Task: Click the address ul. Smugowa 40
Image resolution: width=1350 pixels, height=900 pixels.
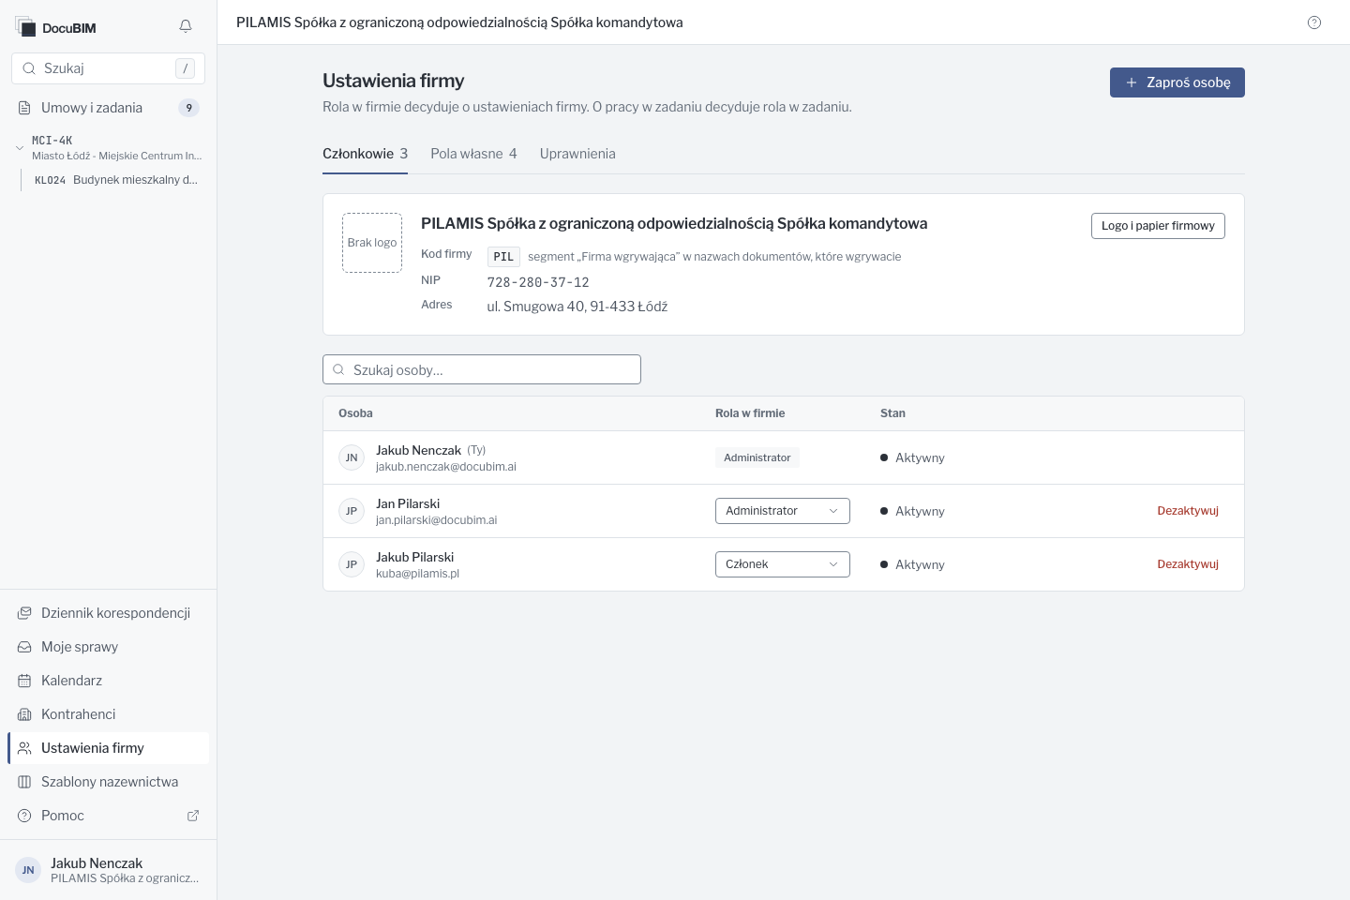Action: [577, 307]
